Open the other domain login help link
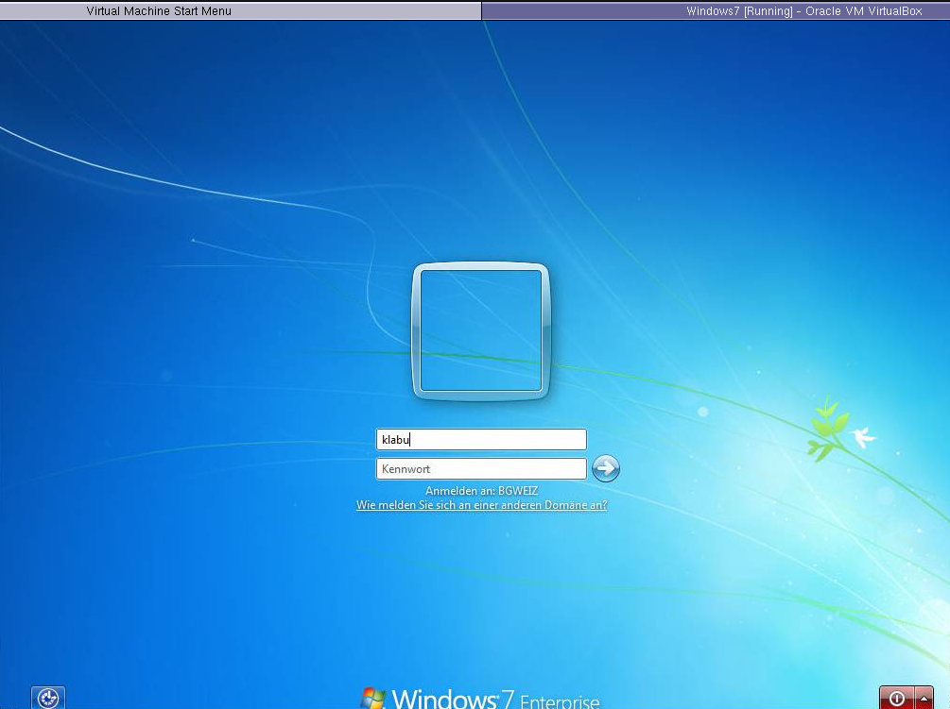 point(481,505)
